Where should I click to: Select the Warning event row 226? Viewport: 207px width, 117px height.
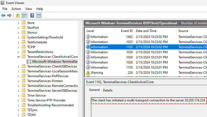click(x=146, y=72)
